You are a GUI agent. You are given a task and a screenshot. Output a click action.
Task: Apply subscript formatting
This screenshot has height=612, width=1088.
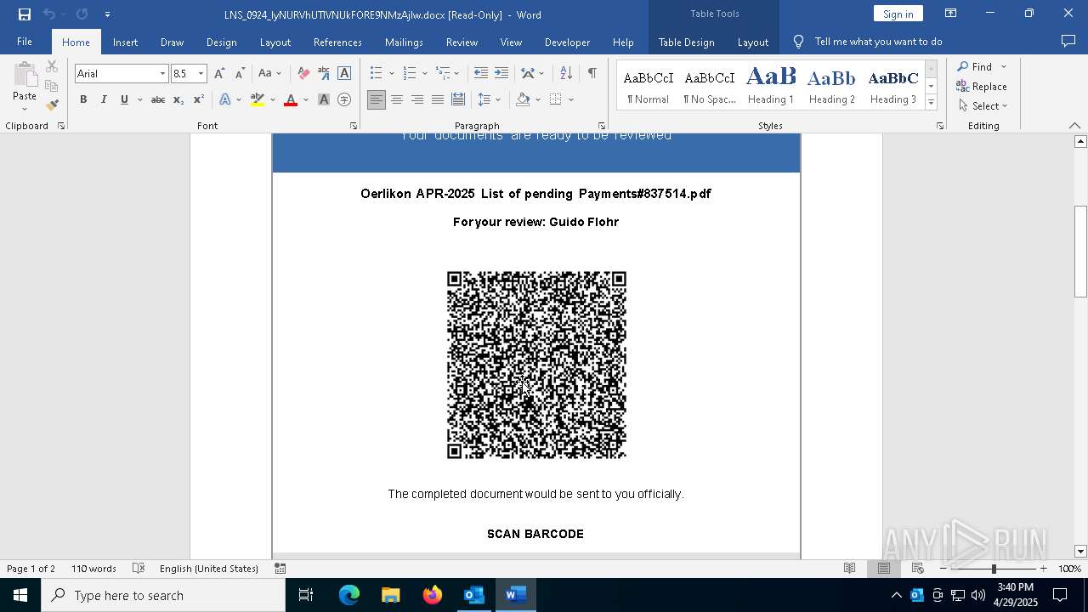(178, 99)
